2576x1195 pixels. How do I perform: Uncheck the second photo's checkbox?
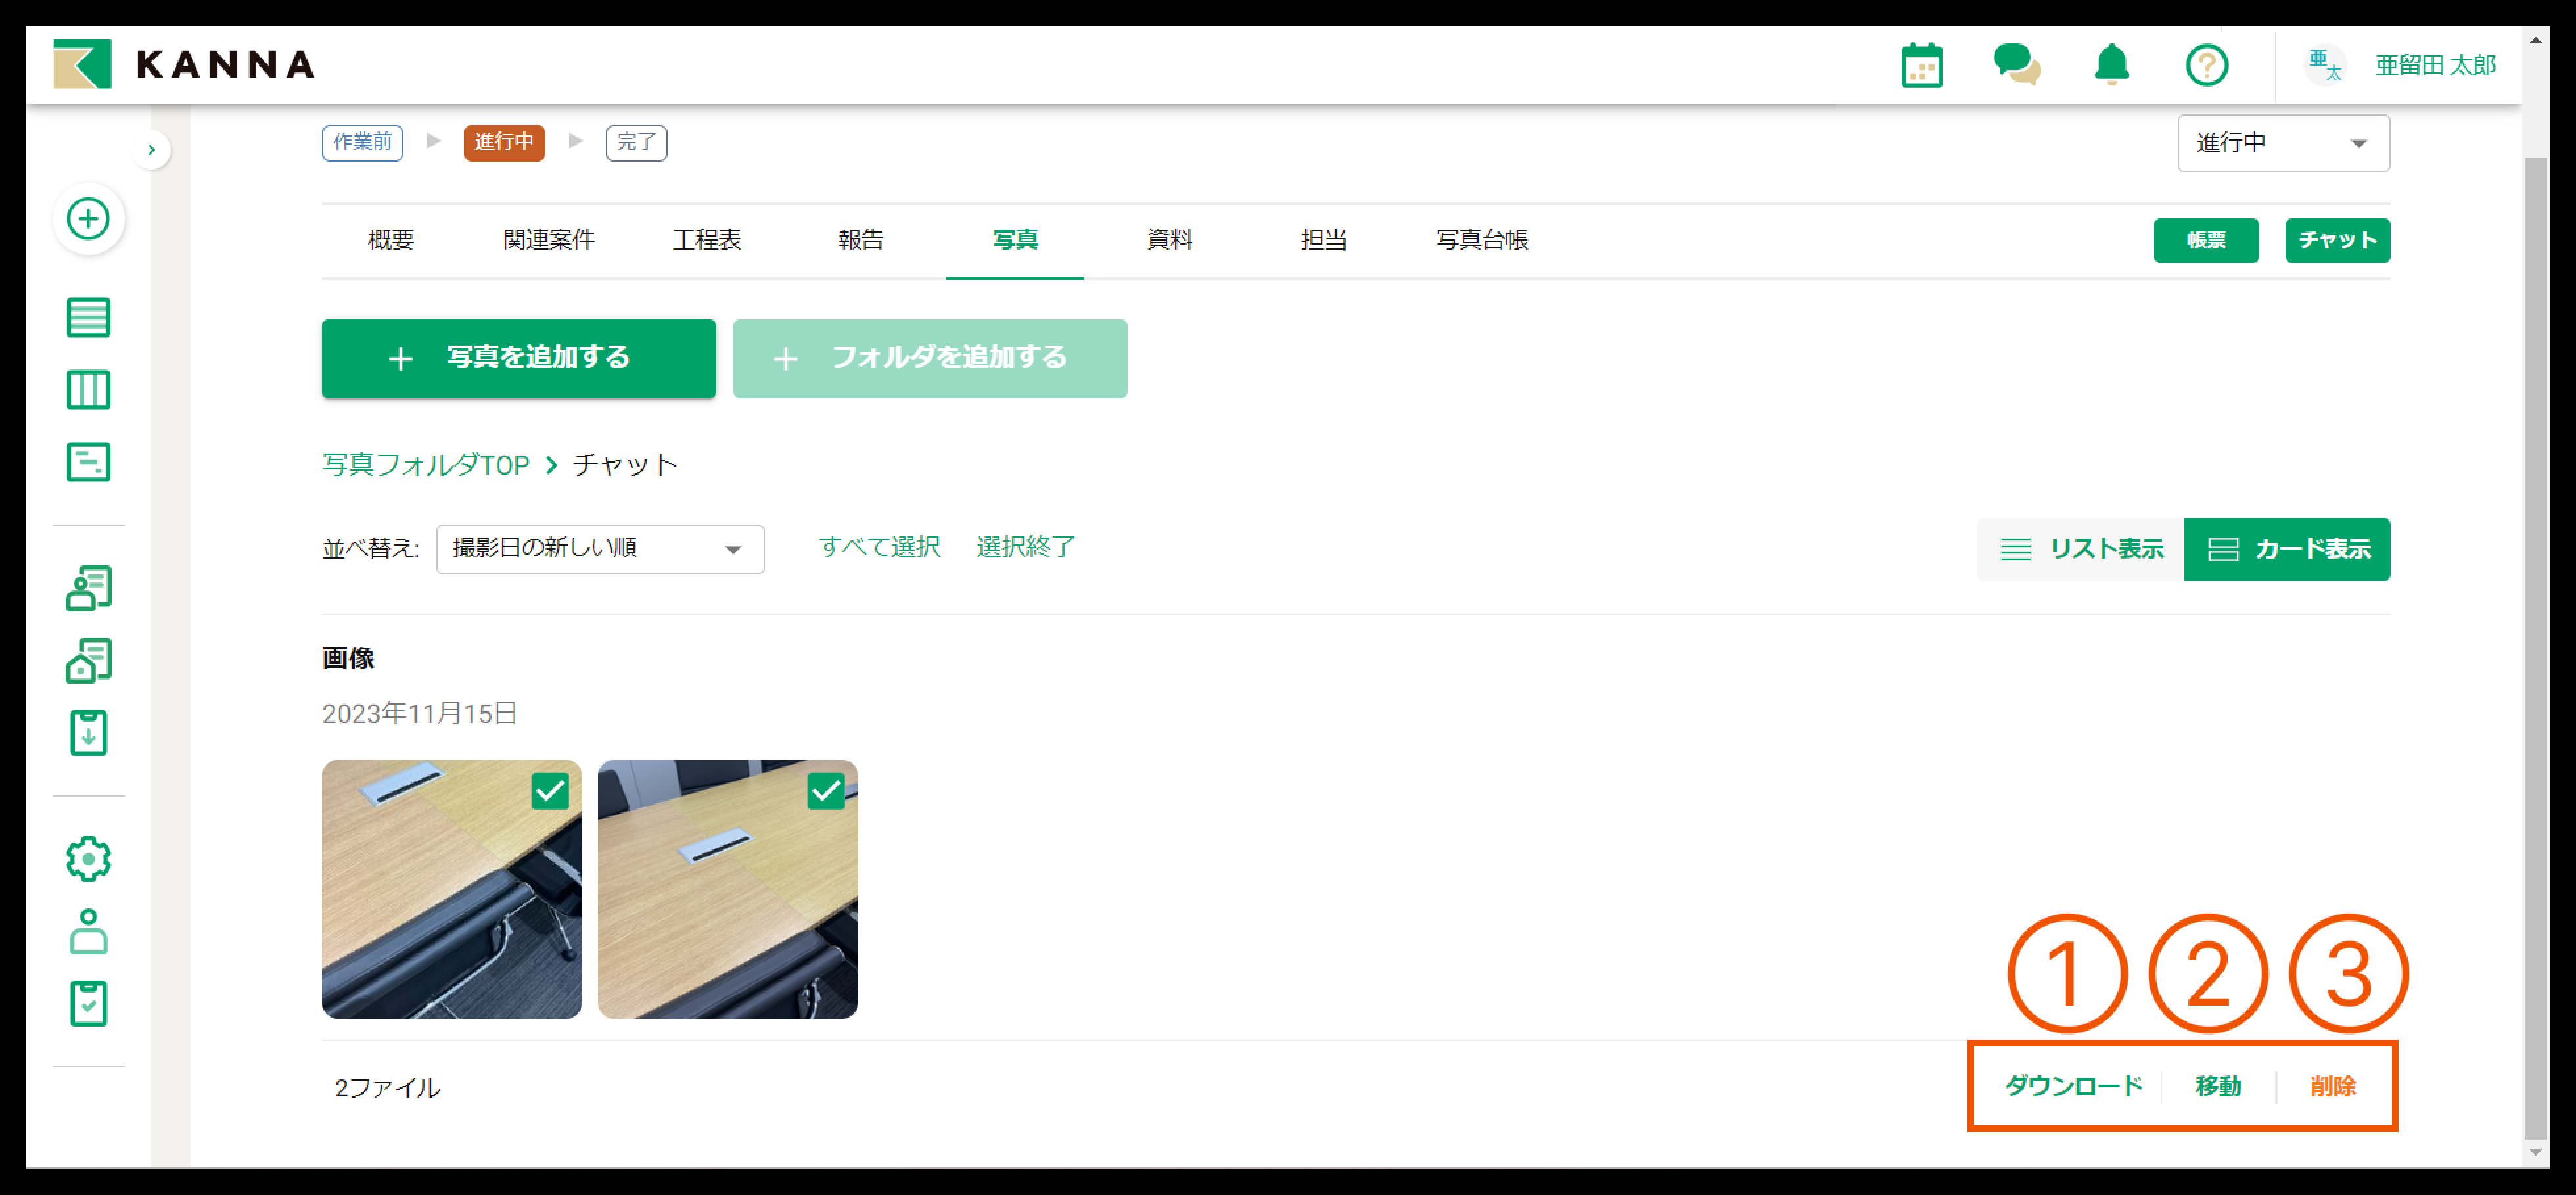point(826,791)
